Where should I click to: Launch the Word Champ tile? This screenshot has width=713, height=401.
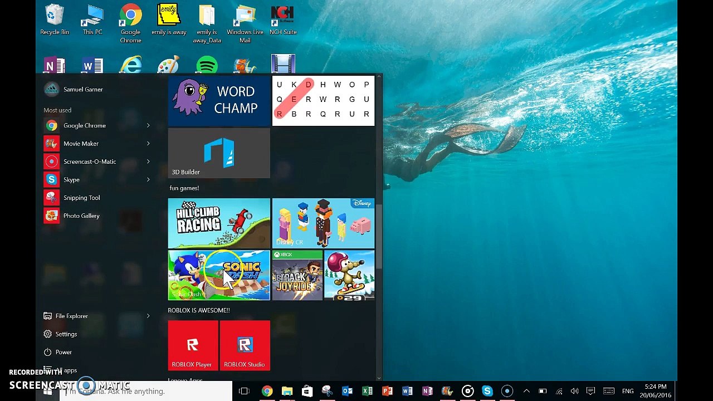219,100
